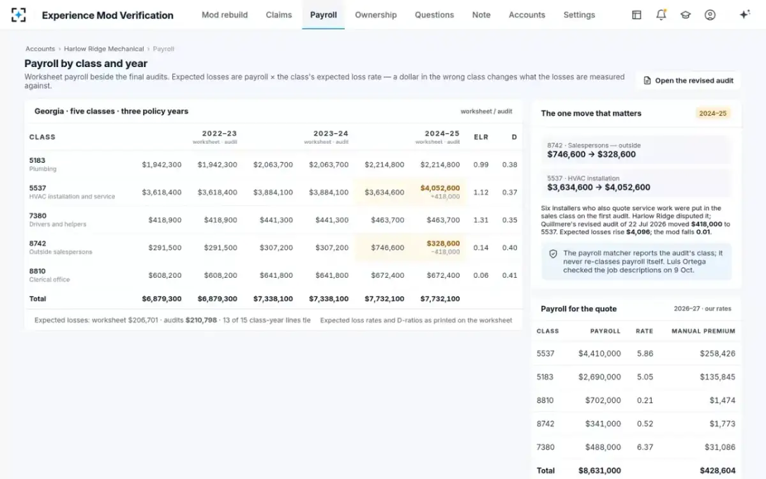Click the 'worksheet / audit' legend label
Image resolution: width=766 pixels, height=479 pixels.
pyautogui.click(x=486, y=111)
